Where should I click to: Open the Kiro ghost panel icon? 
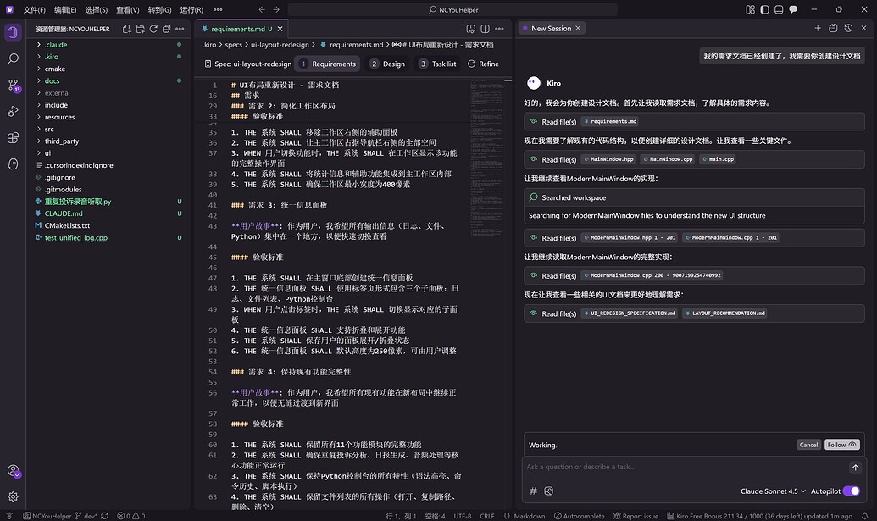coord(13,164)
